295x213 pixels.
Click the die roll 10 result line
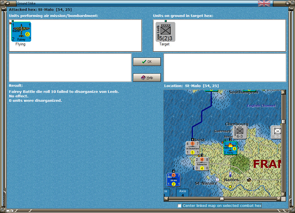(64, 91)
